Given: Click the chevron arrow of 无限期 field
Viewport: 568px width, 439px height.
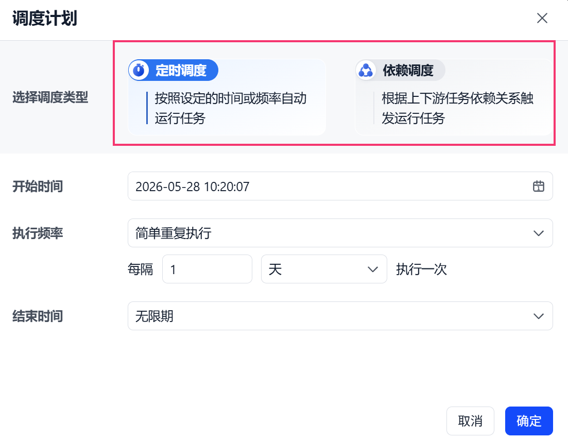Looking at the screenshot, I should pos(538,316).
